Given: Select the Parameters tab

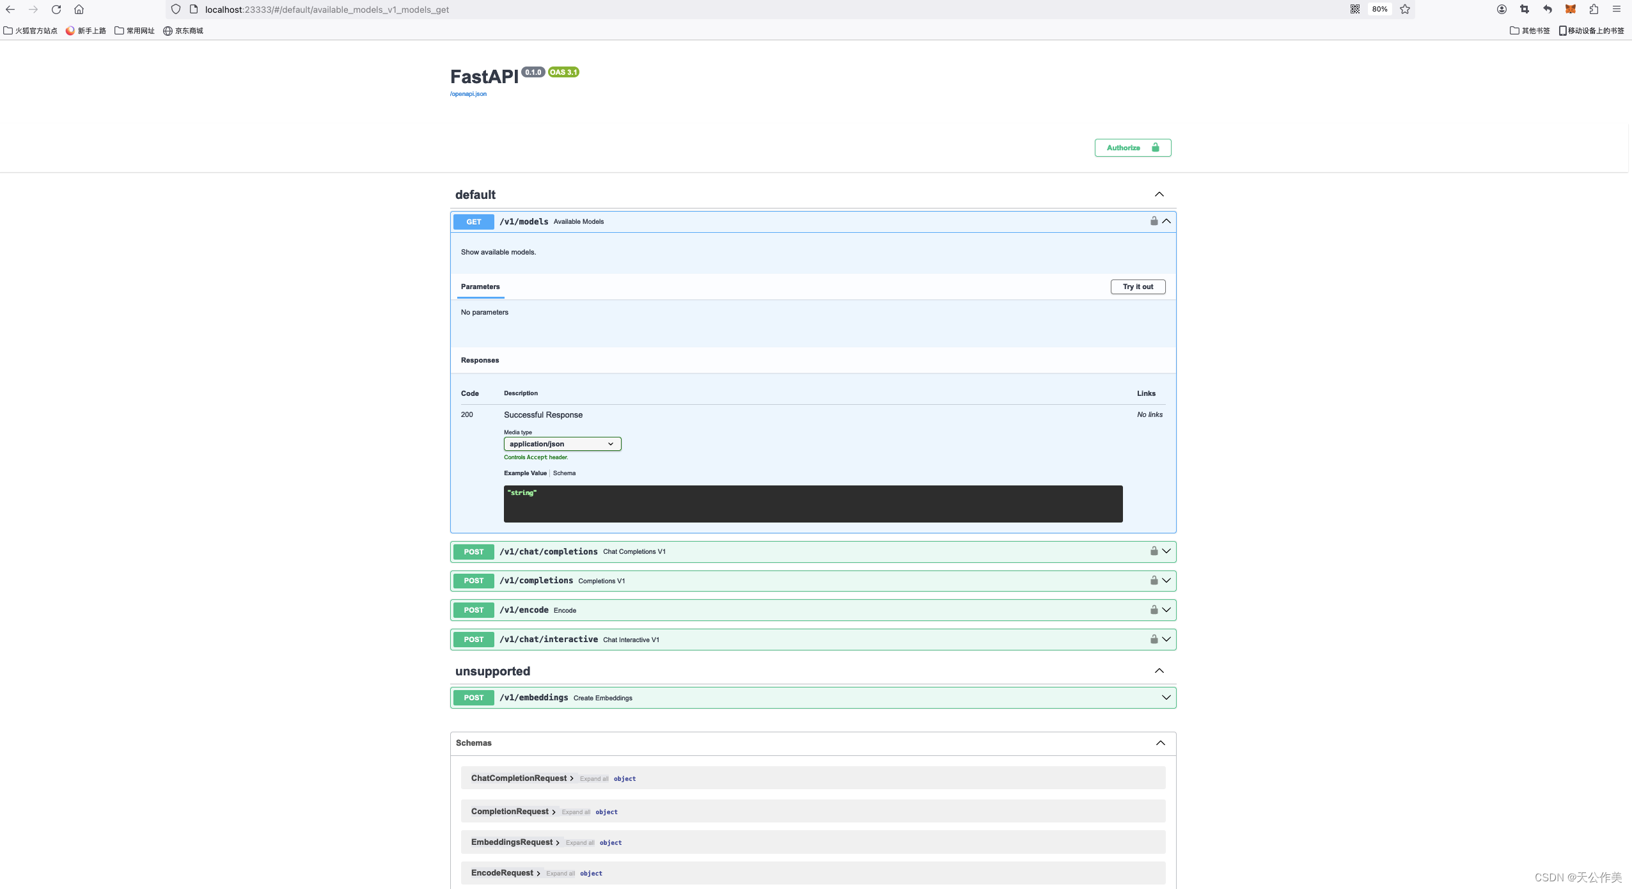Looking at the screenshot, I should pyautogui.click(x=480, y=287).
